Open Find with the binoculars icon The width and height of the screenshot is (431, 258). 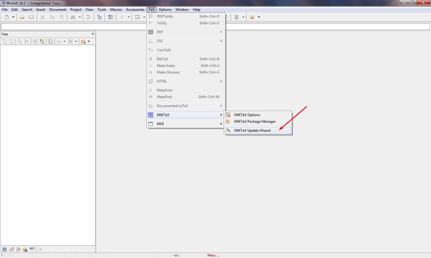point(73,17)
